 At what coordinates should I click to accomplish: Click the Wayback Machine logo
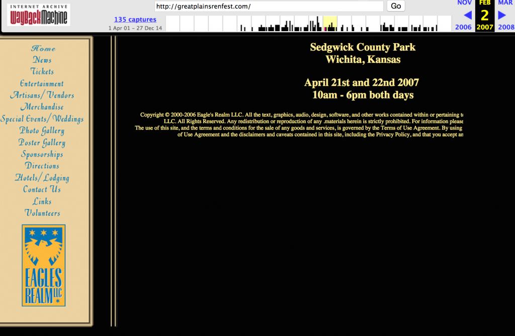38,15
